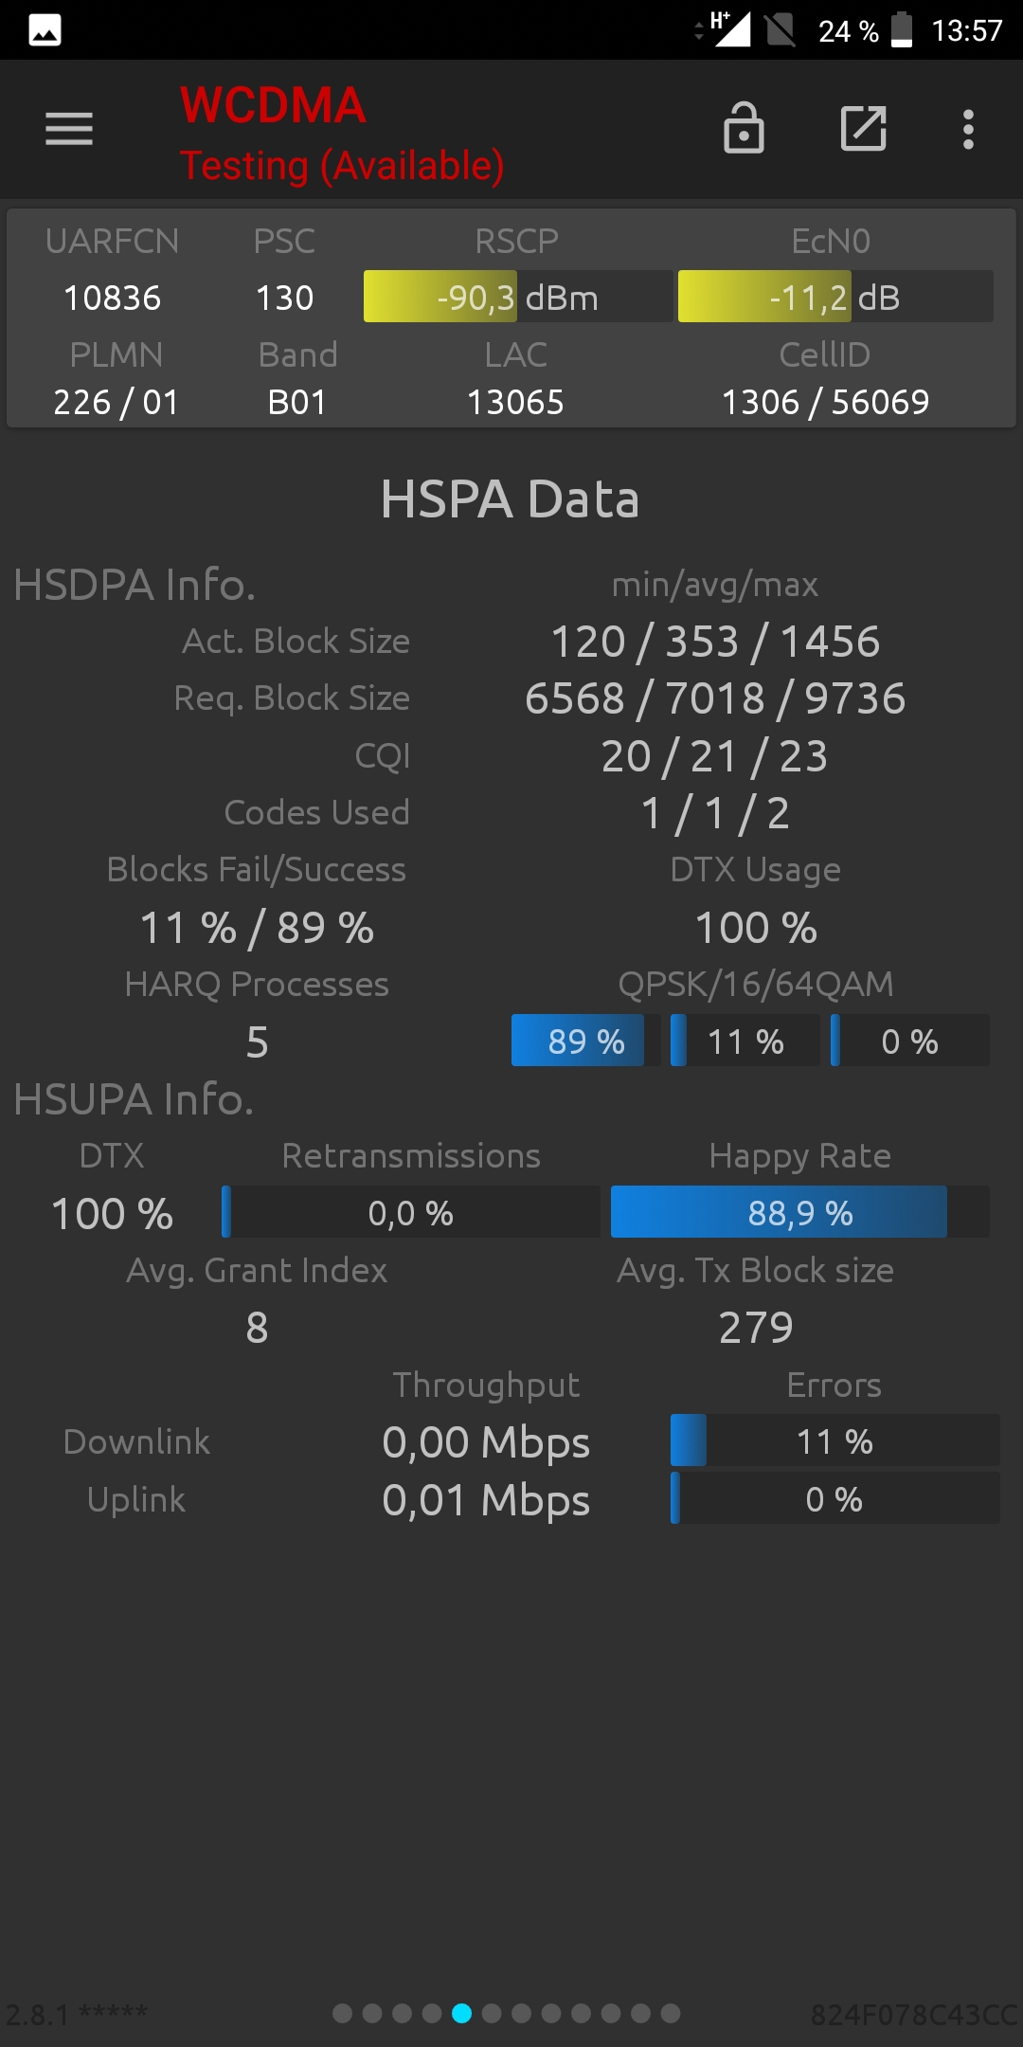Image resolution: width=1023 pixels, height=2047 pixels.
Task: Tap the no-SIM icon in the status bar
Action: pos(781,29)
